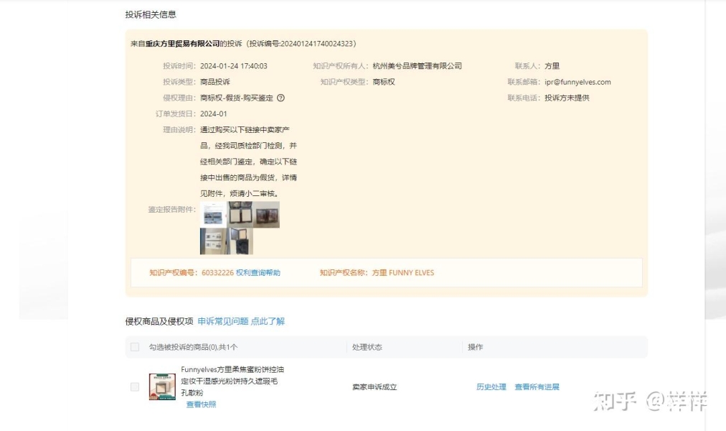Open 历史处理 for the product
The height and width of the screenshot is (431, 726).
pyautogui.click(x=491, y=387)
